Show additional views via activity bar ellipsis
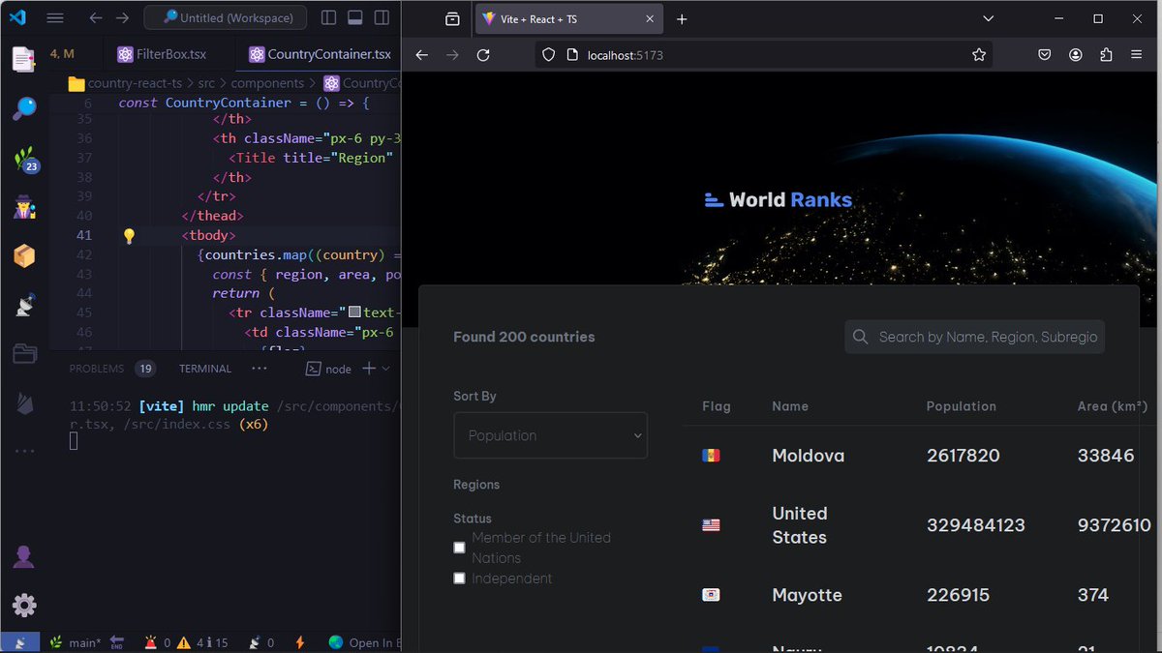The height and width of the screenshot is (653, 1162). 23,451
